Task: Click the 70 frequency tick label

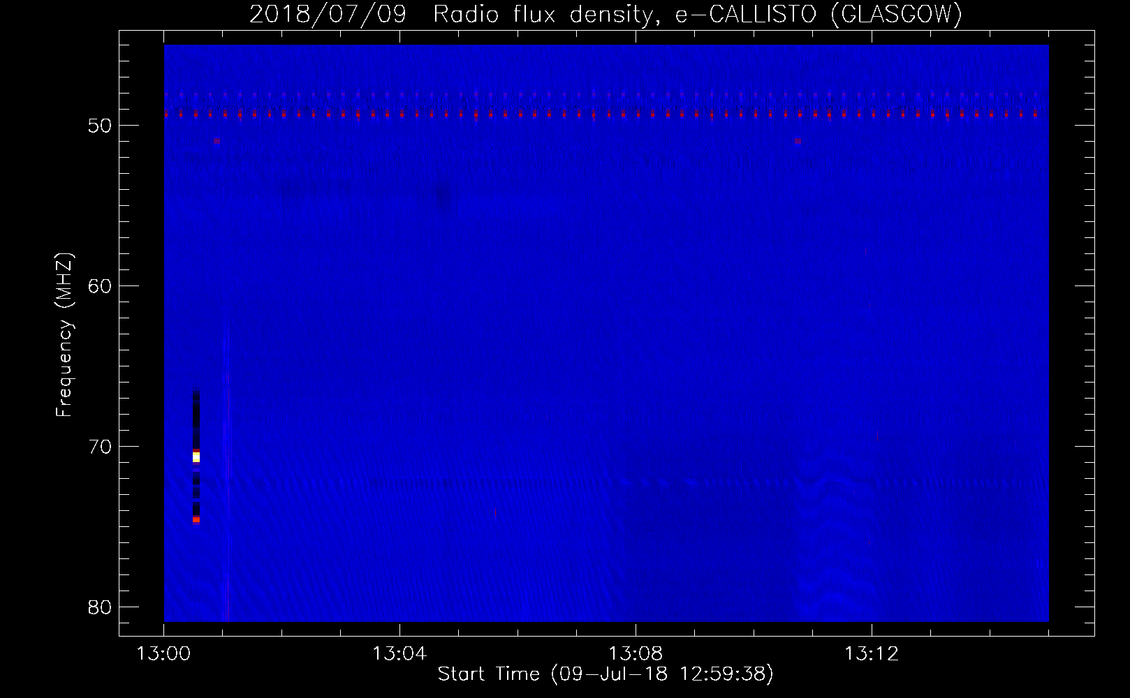Action: tap(101, 446)
